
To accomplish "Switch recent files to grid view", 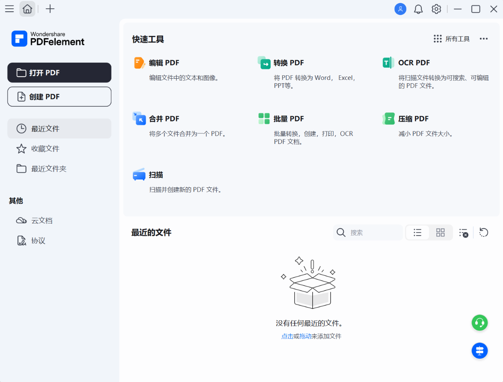I will click(x=440, y=233).
